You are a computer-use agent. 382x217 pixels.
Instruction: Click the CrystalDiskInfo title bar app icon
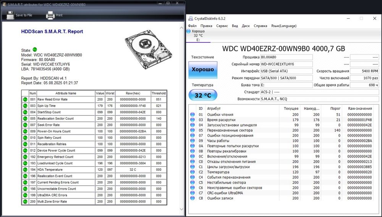(191, 18)
